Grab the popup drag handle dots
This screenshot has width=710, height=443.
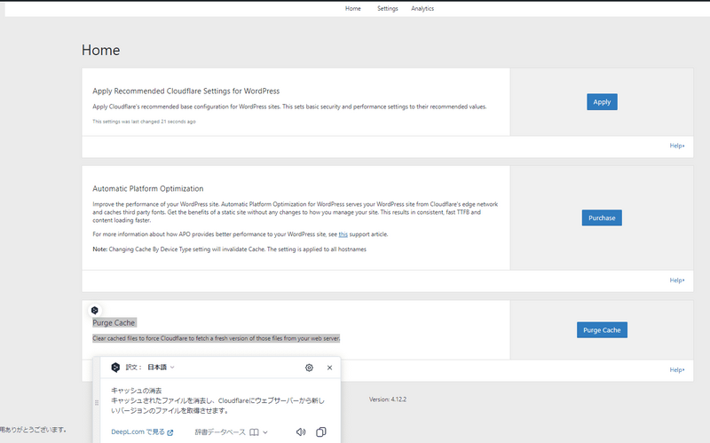tap(97, 402)
